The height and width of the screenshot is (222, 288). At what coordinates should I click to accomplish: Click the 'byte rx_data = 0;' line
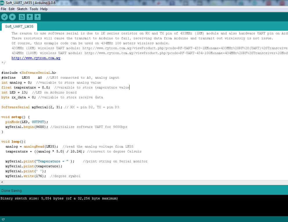(x=52, y=98)
